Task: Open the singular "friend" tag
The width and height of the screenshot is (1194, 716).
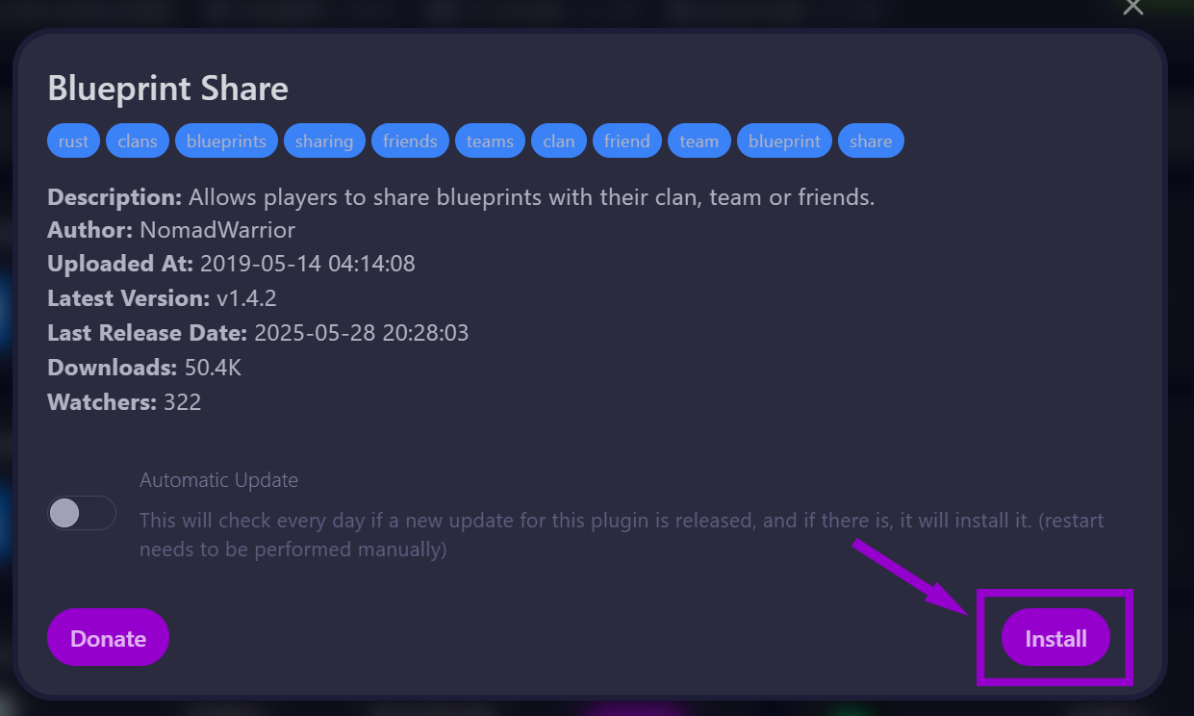Action: click(x=626, y=141)
